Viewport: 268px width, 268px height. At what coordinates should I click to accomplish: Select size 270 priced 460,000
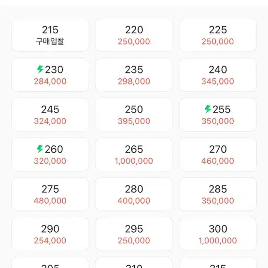(218, 155)
